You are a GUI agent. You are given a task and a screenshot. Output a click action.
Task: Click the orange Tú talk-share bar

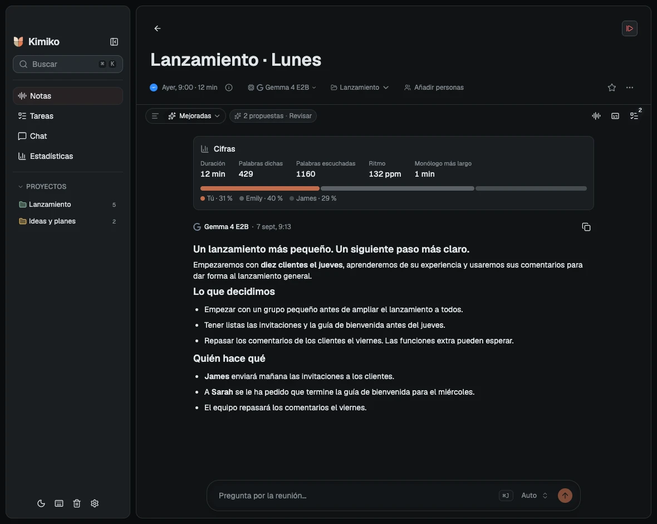(260, 188)
